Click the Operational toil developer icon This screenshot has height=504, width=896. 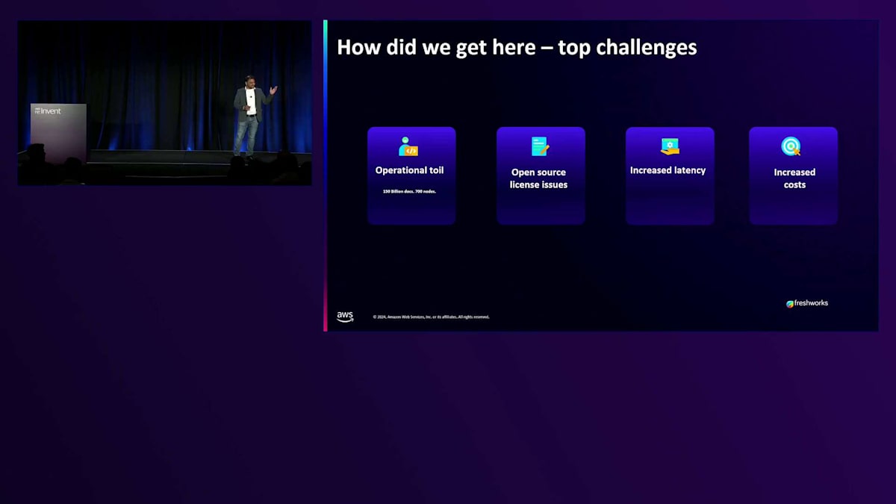(408, 146)
